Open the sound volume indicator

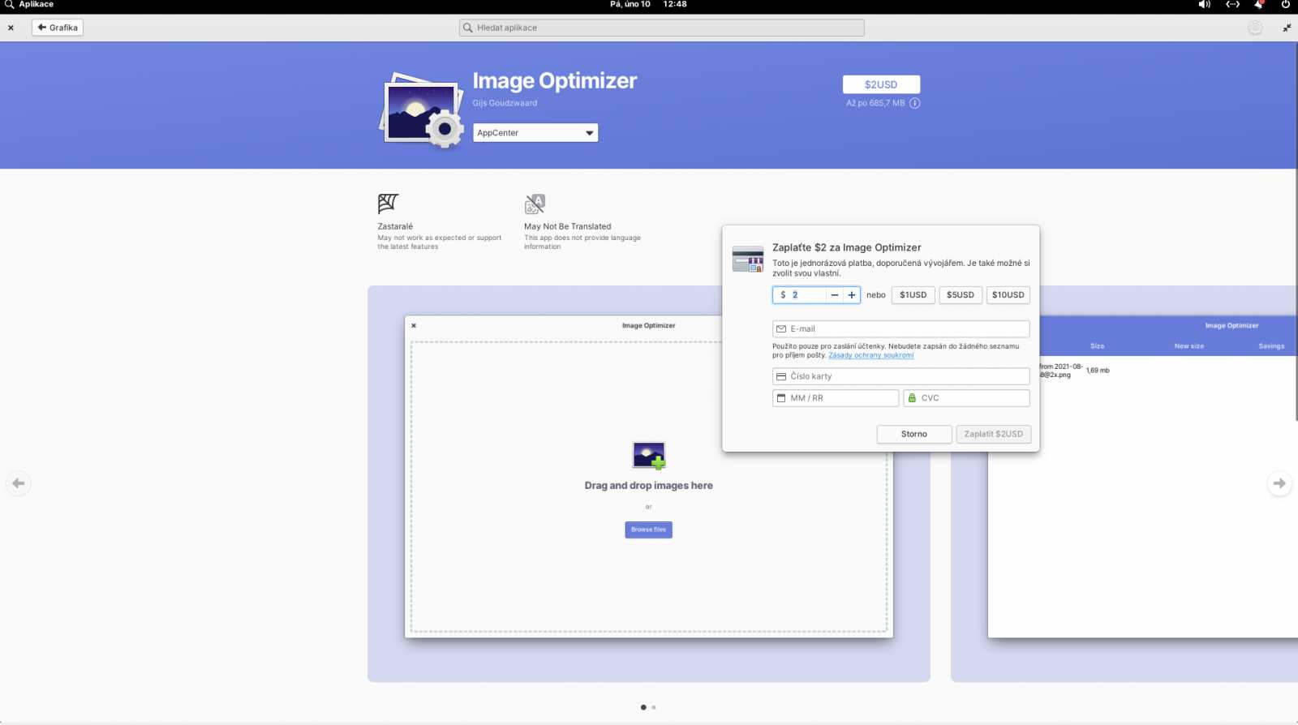[x=1205, y=5]
